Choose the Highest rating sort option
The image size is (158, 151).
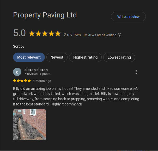[85, 57]
